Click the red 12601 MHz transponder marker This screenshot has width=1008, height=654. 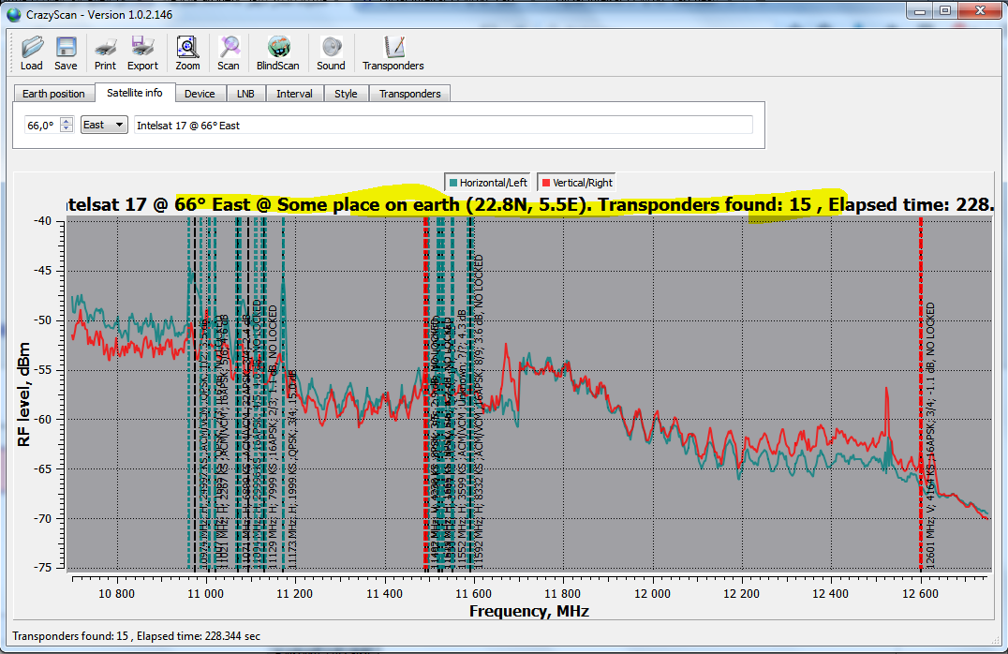click(921, 394)
